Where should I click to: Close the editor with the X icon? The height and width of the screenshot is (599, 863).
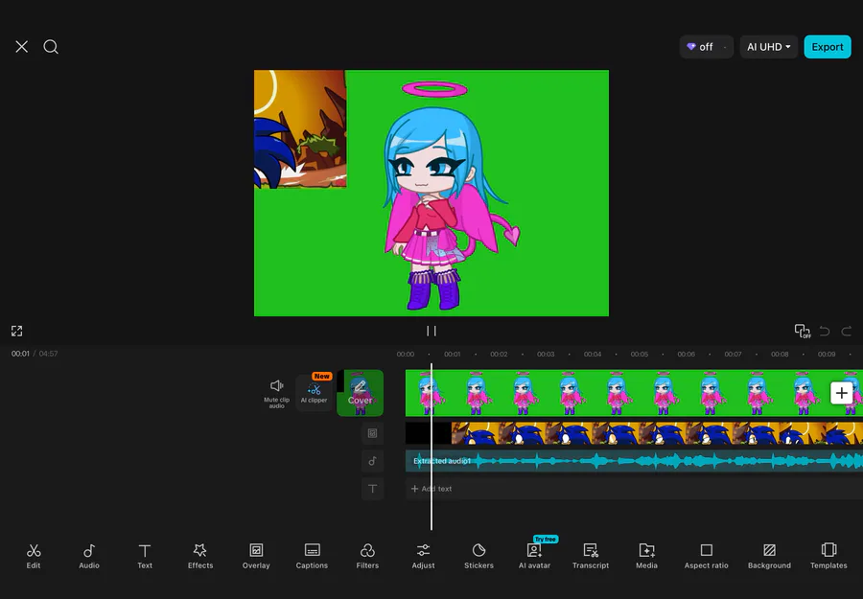coord(21,47)
